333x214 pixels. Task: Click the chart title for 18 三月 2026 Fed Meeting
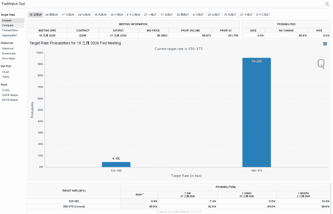click(x=75, y=43)
